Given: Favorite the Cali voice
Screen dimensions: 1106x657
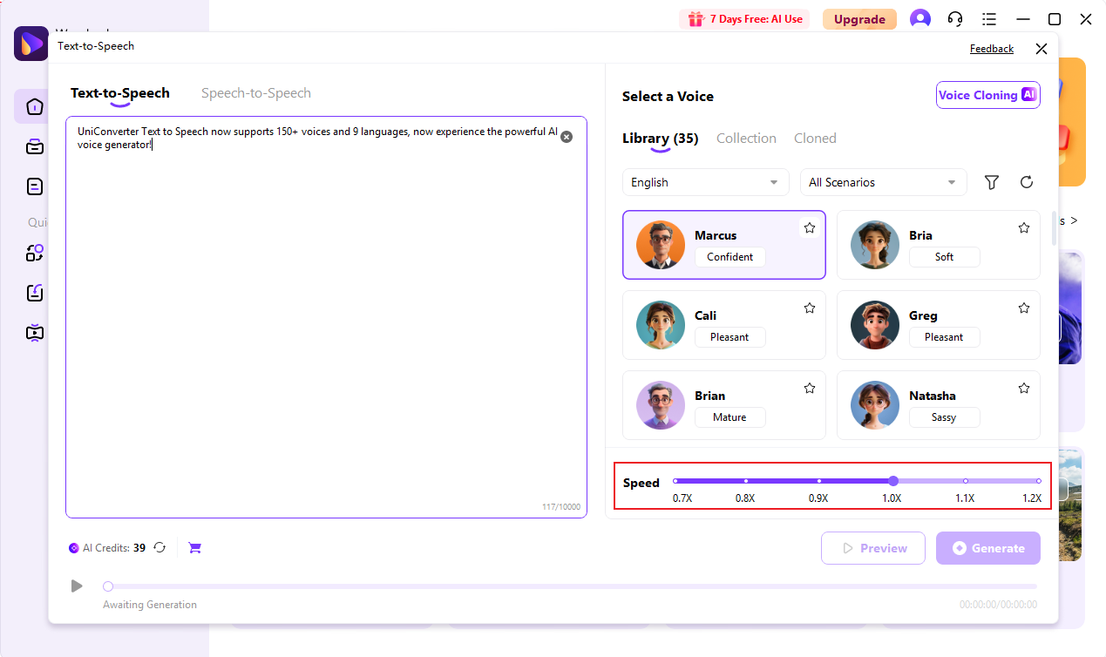Looking at the screenshot, I should [x=810, y=308].
